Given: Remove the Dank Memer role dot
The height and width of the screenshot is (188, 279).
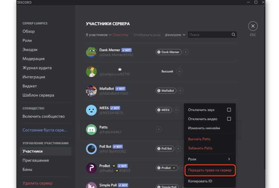Looking at the screenshot, I should tap(159, 52).
